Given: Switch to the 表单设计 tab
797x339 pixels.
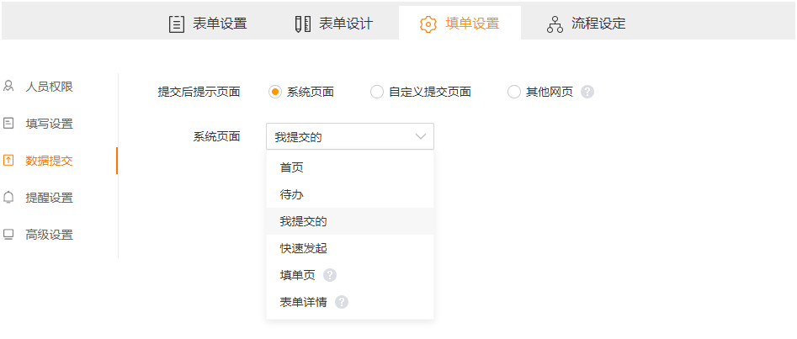Looking at the screenshot, I should [x=334, y=24].
